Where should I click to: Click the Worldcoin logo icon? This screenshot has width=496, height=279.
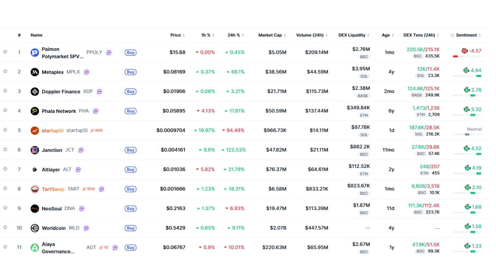point(35,228)
